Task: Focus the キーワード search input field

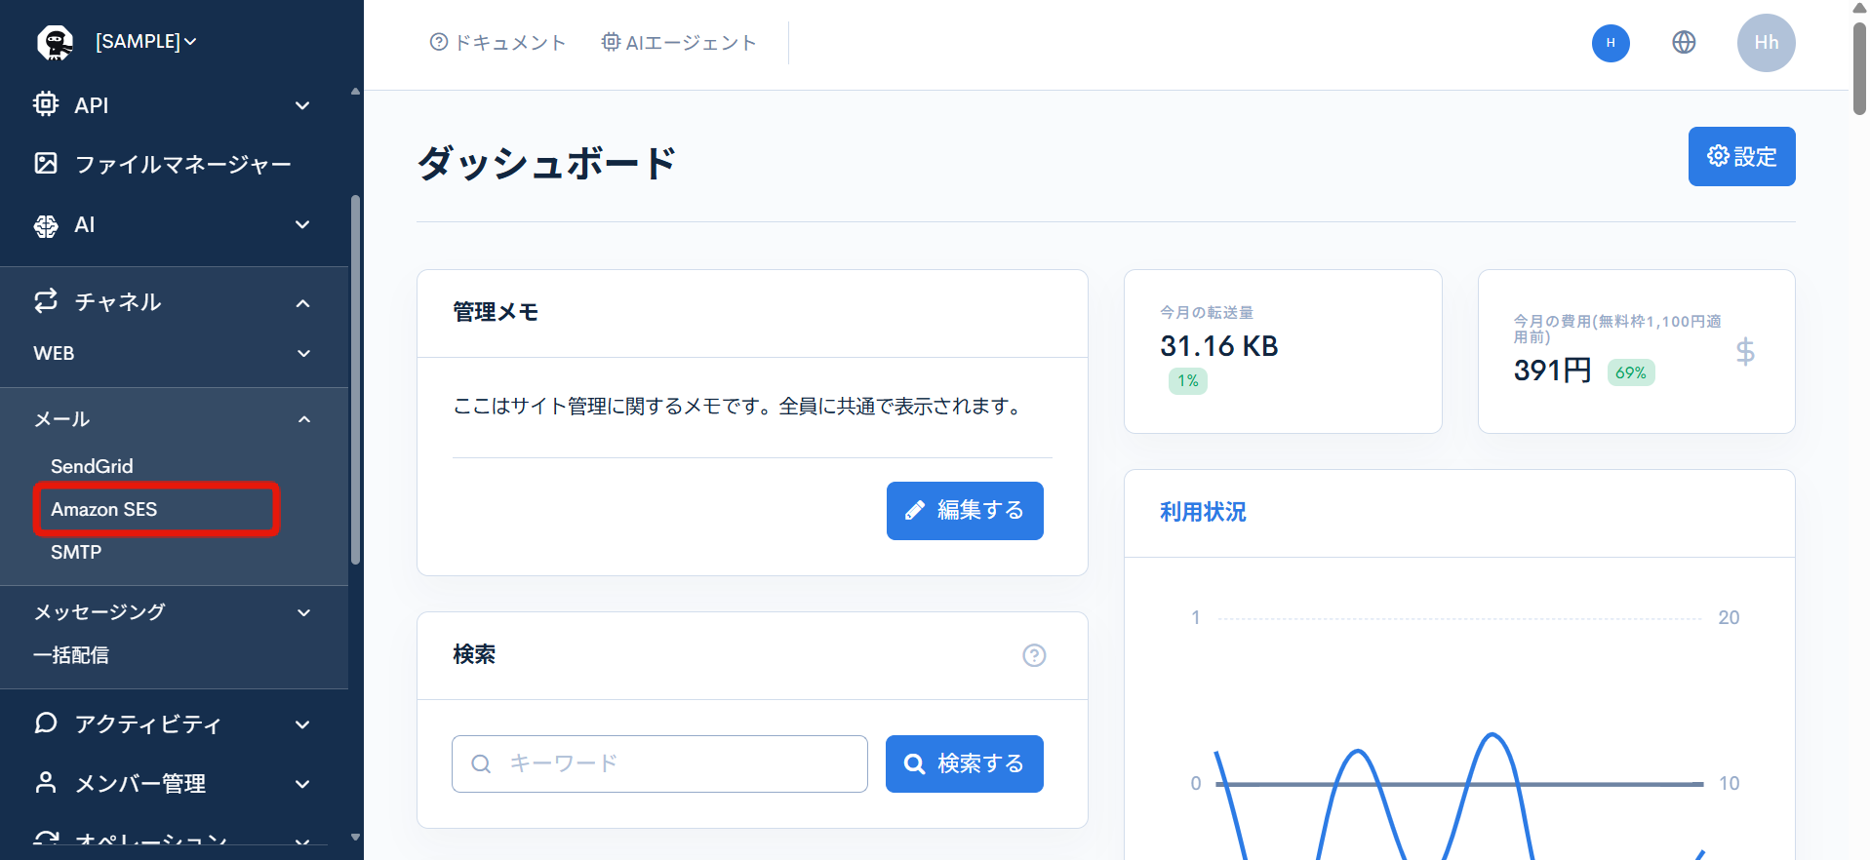Action: tap(659, 763)
